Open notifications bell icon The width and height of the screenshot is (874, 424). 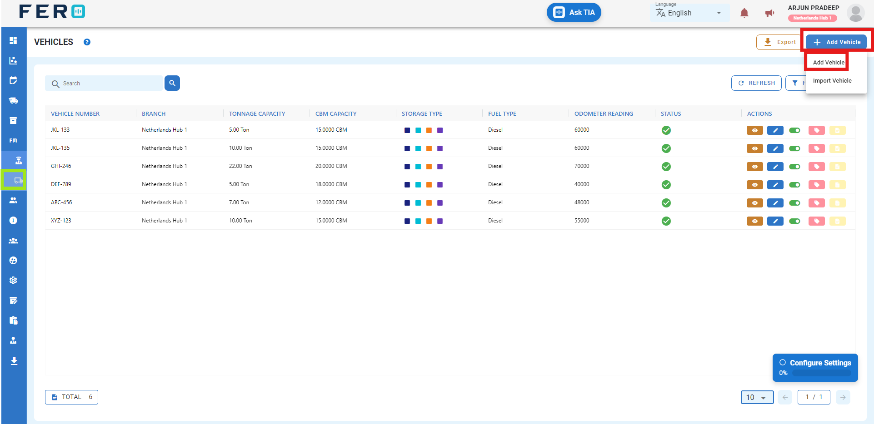tap(744, 13)
